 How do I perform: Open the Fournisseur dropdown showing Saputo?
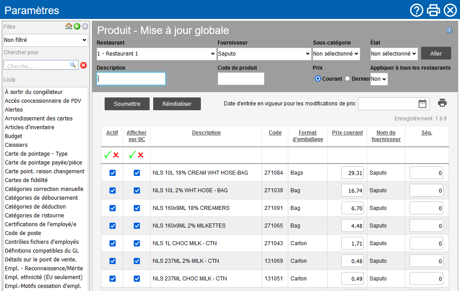tap(264, 54)
